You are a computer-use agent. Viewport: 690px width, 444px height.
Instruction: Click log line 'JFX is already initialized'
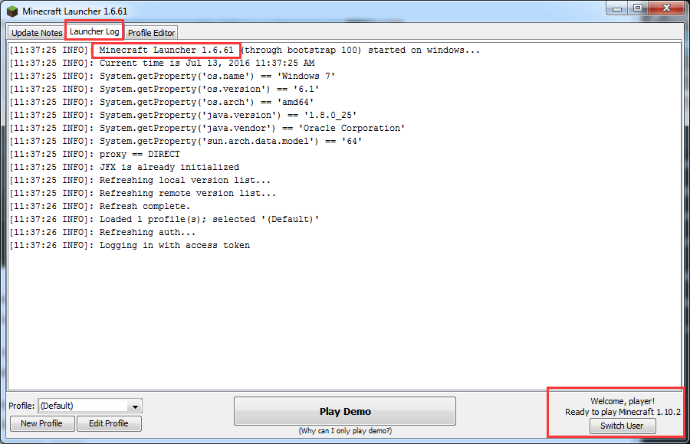(124, 168)
